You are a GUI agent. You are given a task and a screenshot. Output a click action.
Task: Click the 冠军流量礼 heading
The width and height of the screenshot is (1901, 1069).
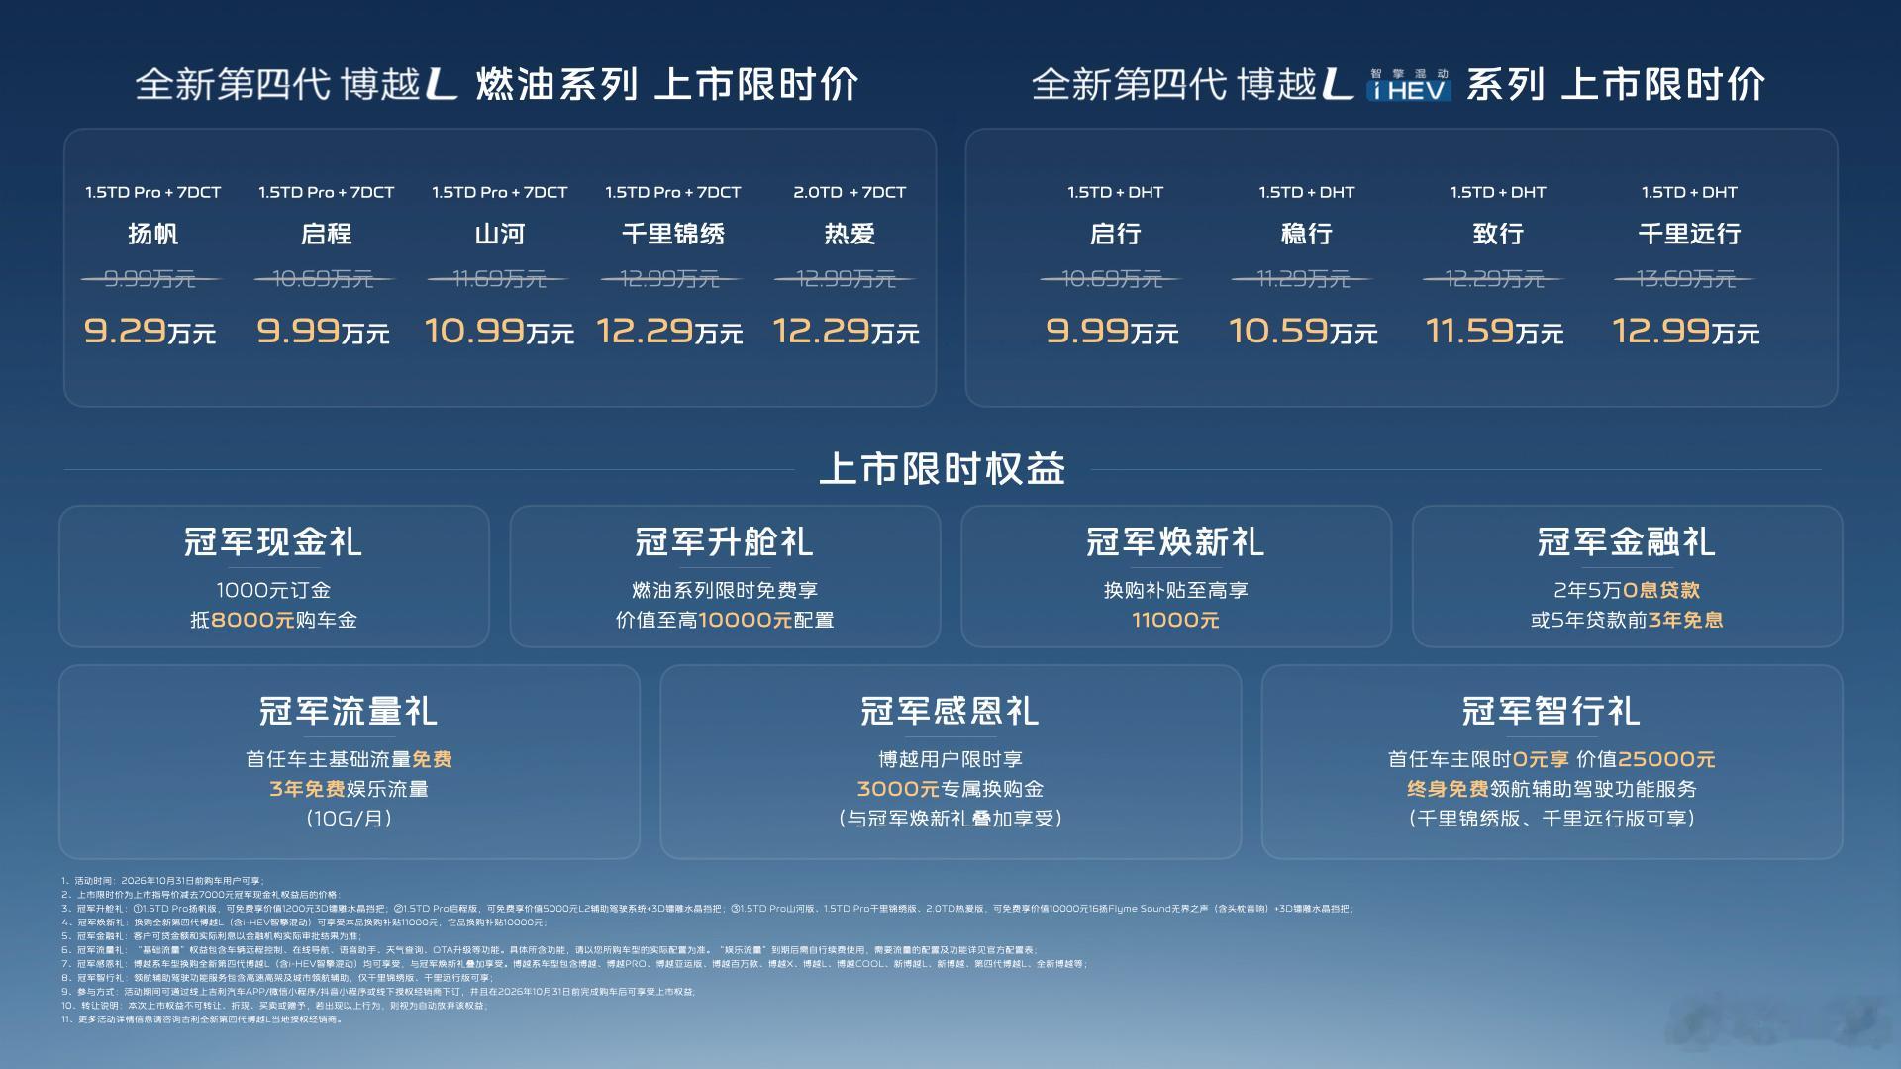349,711
